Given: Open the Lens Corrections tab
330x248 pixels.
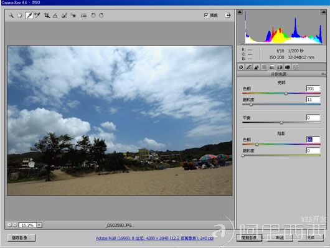Looking at the screenshot, I should 280,67.
